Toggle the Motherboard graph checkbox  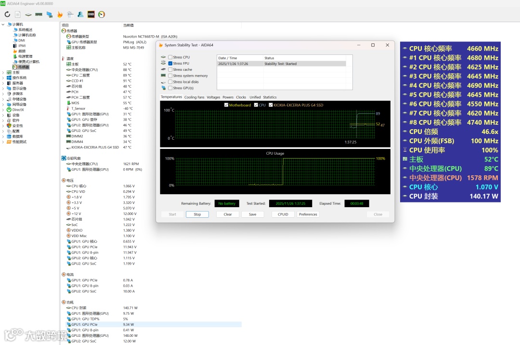(x=226, y=105)
